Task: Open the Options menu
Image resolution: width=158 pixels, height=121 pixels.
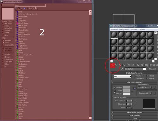Action: tap(134, 30)
